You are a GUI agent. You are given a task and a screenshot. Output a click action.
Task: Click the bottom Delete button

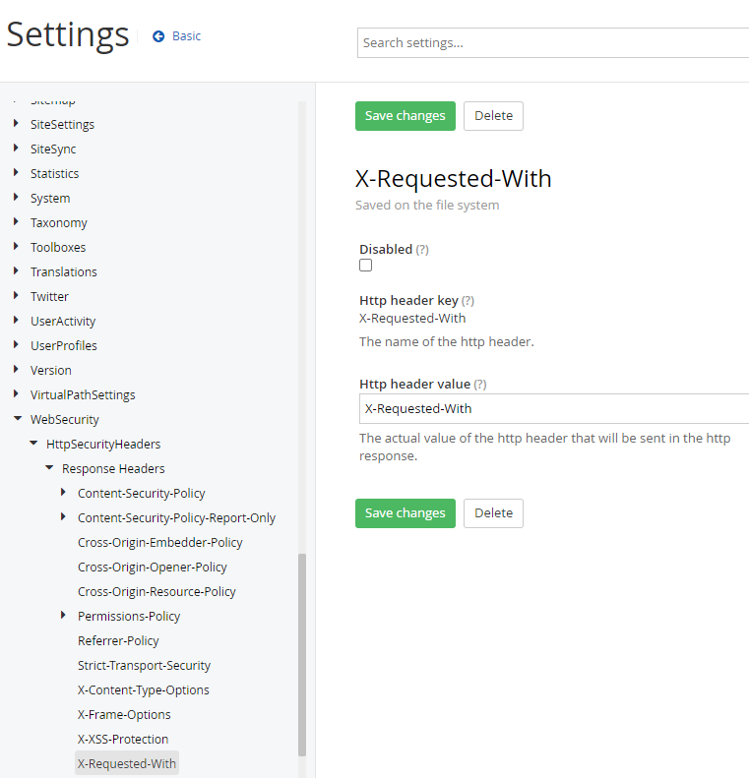coord(493,513)
